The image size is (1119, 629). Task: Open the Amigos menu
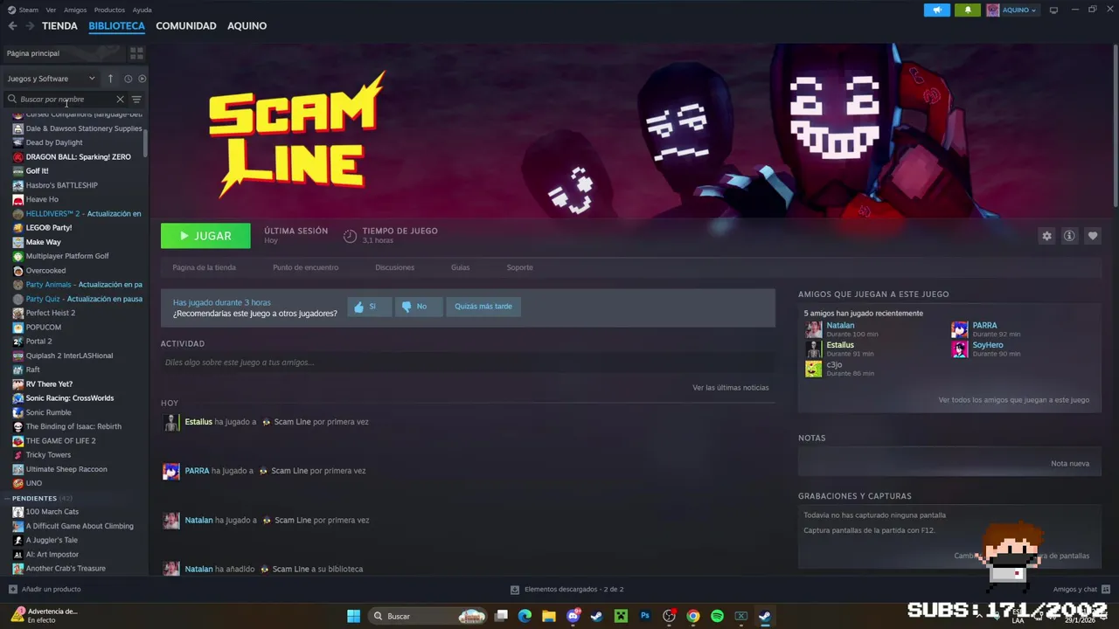coord(75,10)
